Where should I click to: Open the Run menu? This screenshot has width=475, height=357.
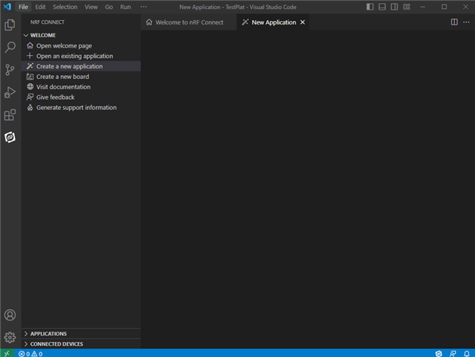pyautogui.click(x=126, y=7)
